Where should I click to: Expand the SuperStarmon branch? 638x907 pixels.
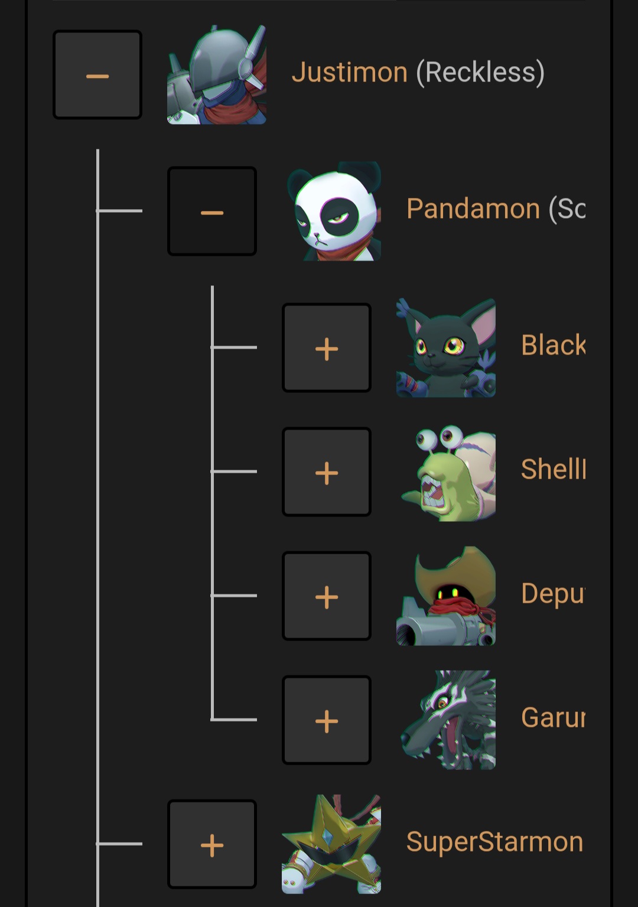[212, 844]
